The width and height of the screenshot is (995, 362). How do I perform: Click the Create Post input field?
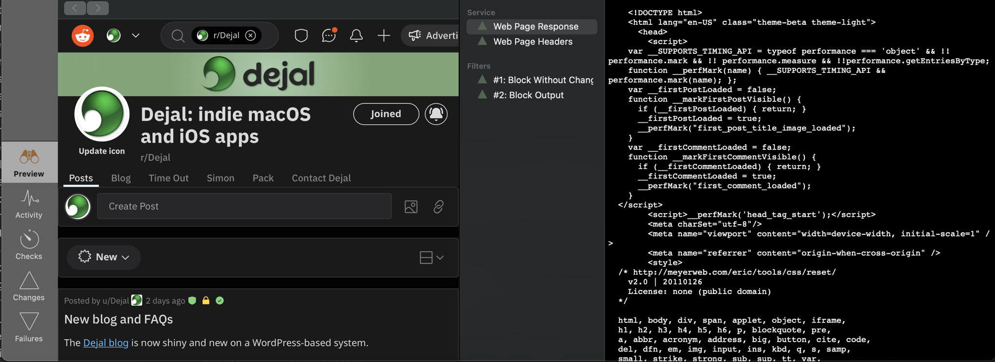(x=244, y=206)
